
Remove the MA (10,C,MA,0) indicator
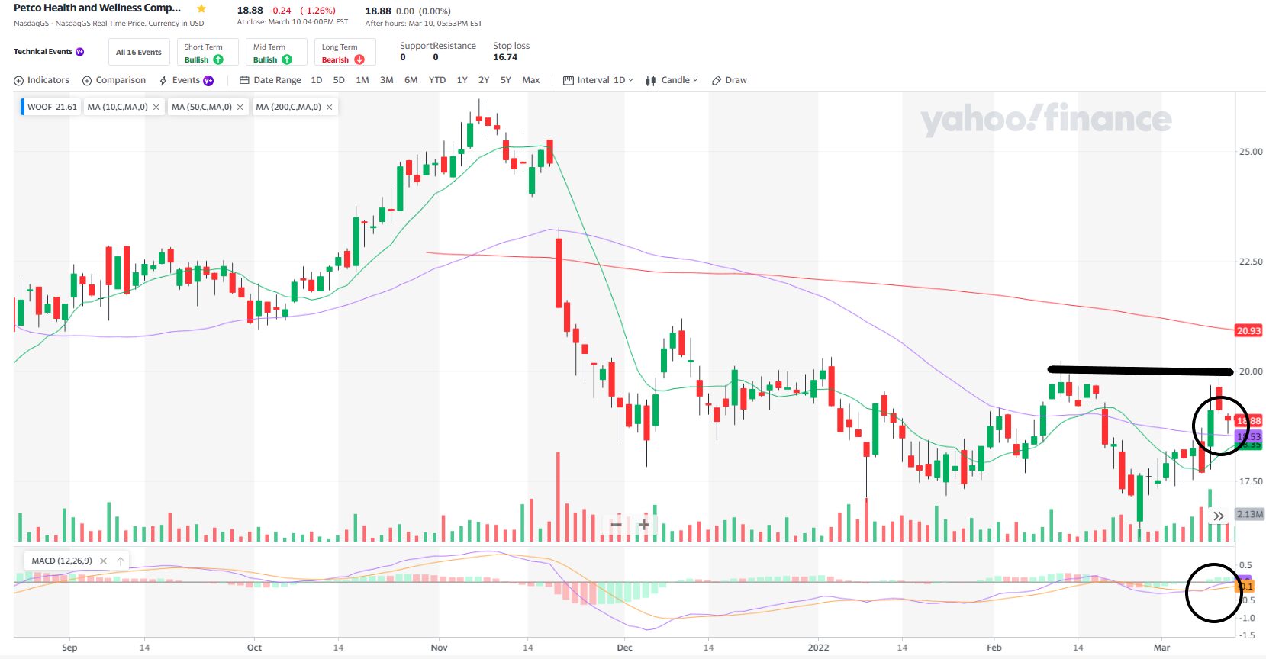(x=156, y=107)
